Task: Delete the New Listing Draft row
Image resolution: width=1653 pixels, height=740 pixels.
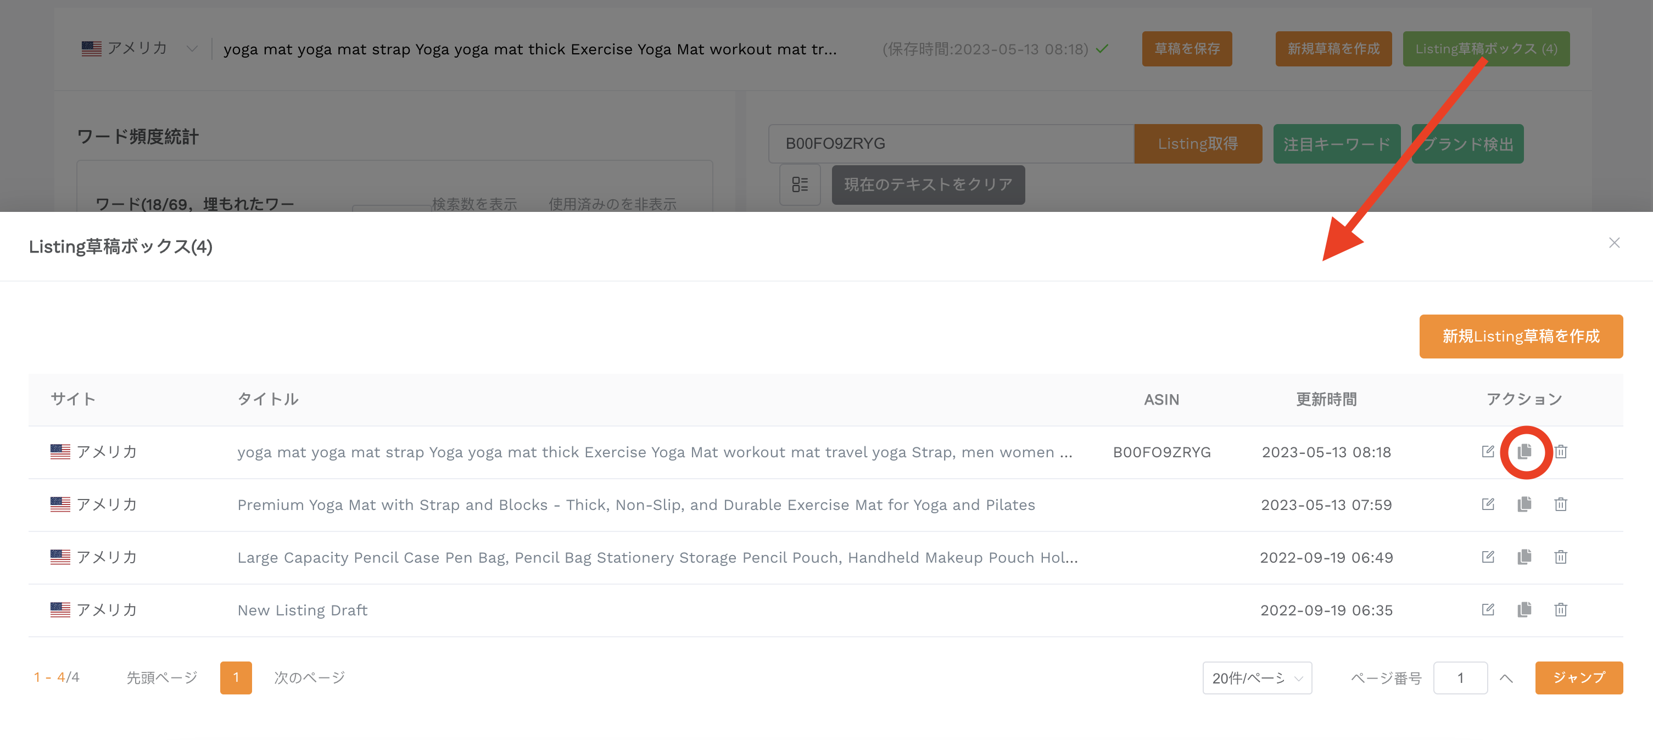Action: coord(1561,609)
